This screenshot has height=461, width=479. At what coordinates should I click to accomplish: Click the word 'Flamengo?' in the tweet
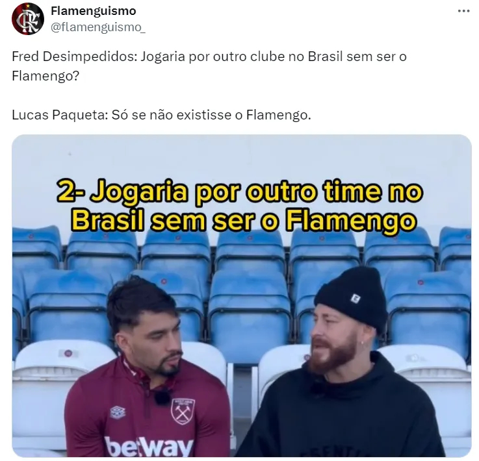coord(45,76)
